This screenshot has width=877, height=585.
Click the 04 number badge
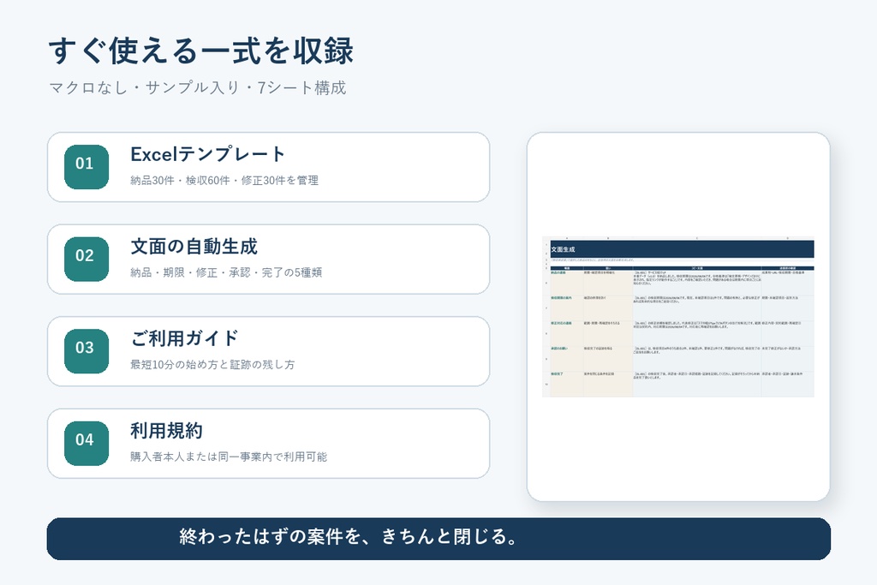87,444
